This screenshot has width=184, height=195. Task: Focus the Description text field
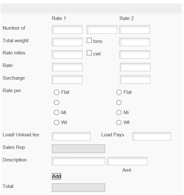[x=78, y=161]
